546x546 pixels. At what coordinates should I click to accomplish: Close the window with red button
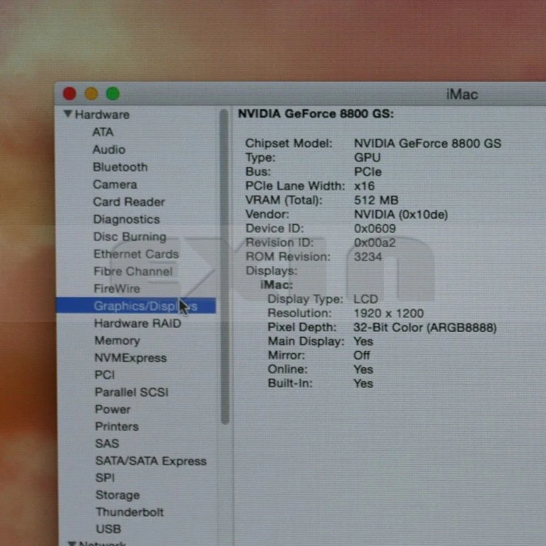tap(70, 93)
